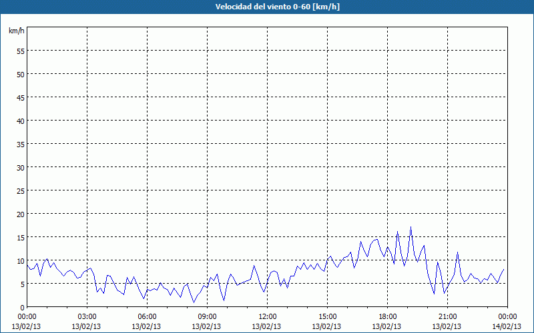534x333 pixels.
Task: Click the y-axis value 35
Action: (x=21, y=144)
